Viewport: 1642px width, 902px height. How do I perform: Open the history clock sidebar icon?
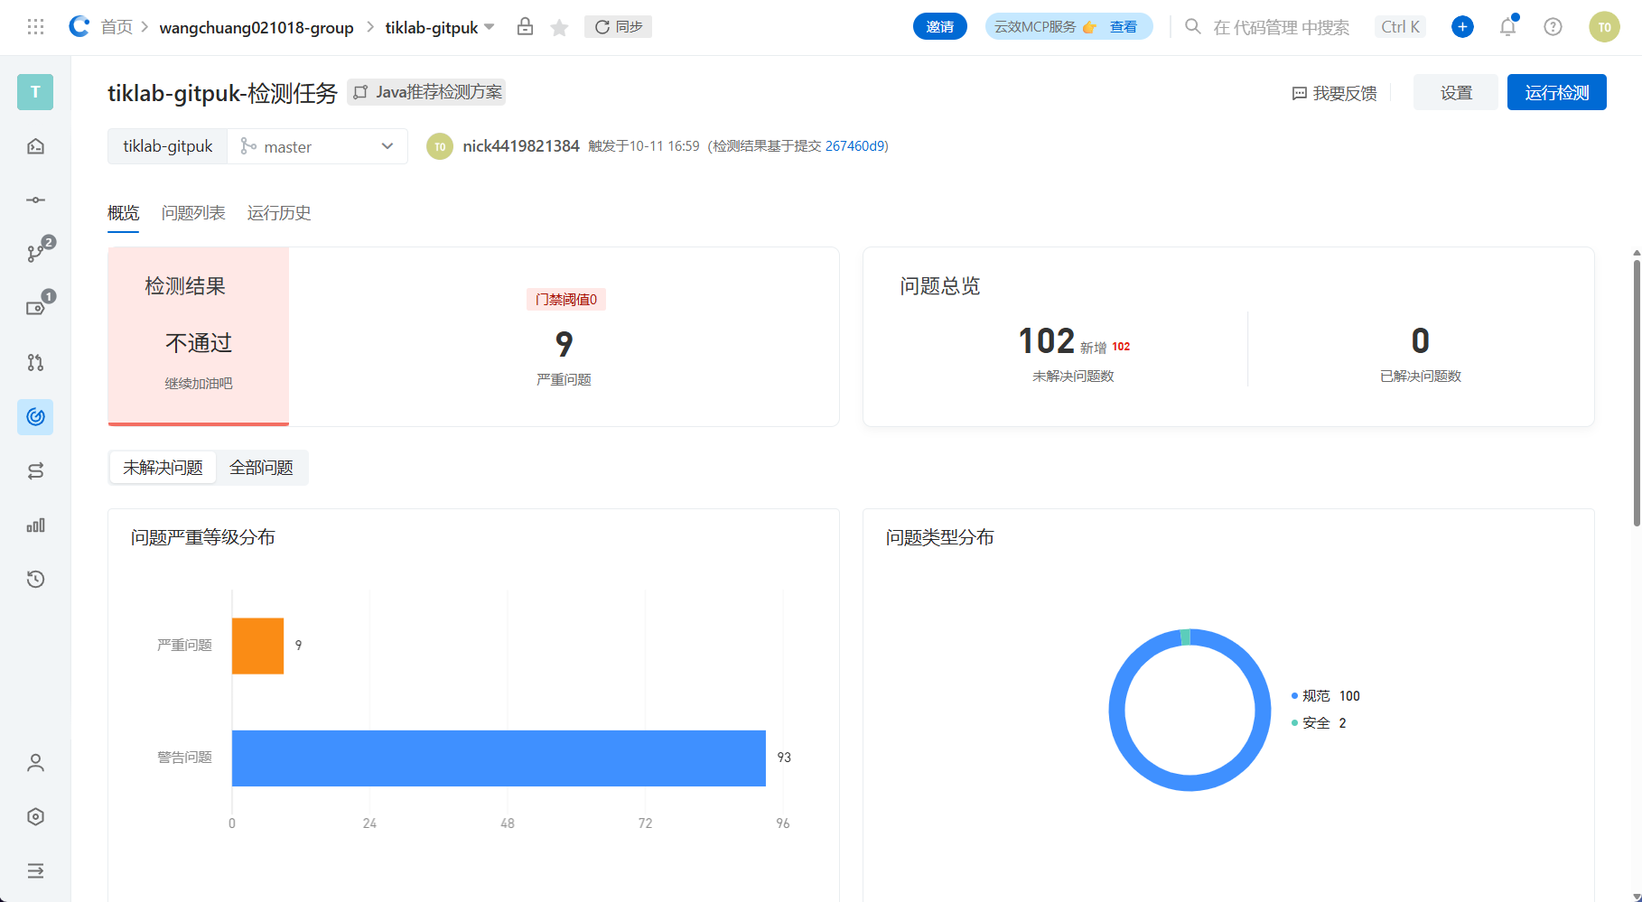pos(34,579)
